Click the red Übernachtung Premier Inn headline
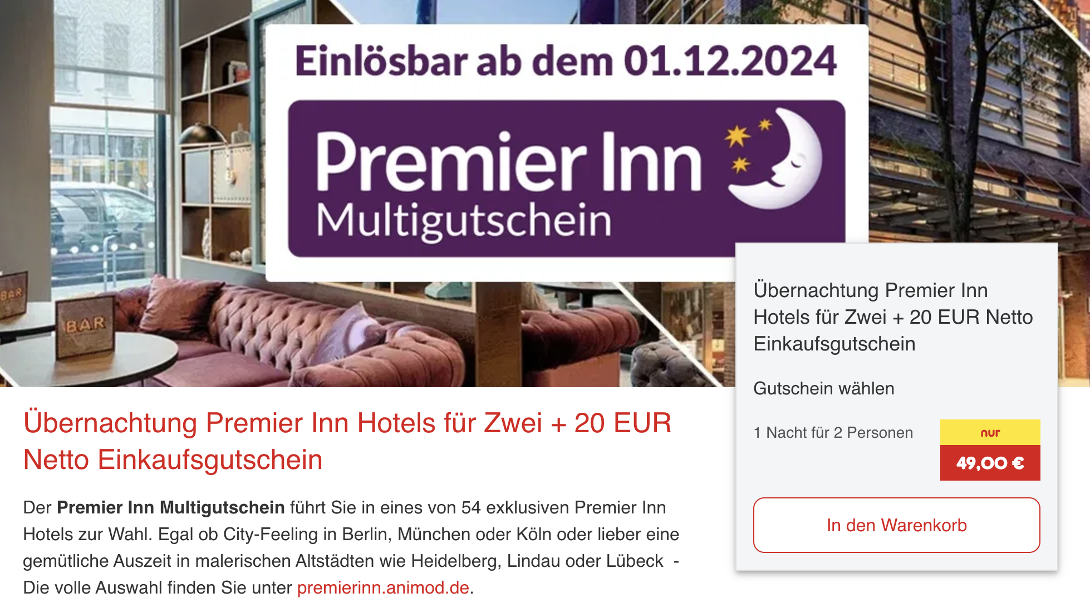Screen dimensions: 1090x603 (347, 441)
